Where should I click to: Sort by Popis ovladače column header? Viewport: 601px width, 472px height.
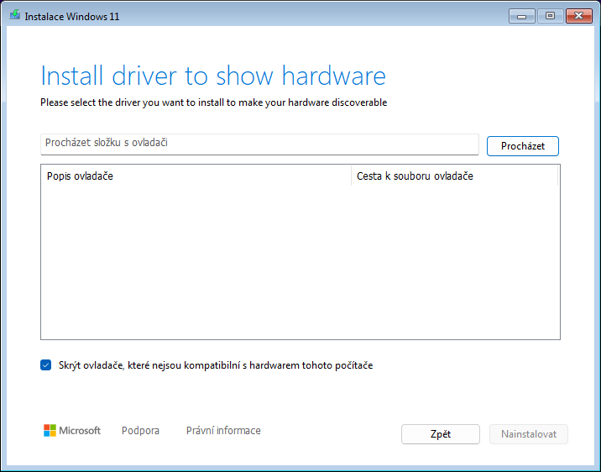(x=196, y=176)
